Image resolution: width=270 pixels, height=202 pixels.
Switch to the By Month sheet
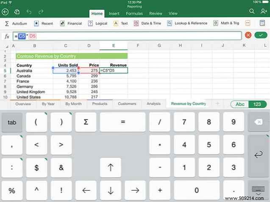[73, 104]
